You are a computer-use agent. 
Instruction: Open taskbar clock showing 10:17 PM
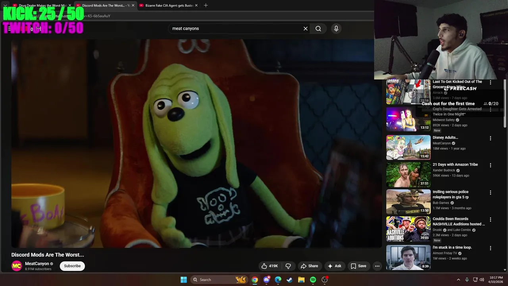click(496, 280)
